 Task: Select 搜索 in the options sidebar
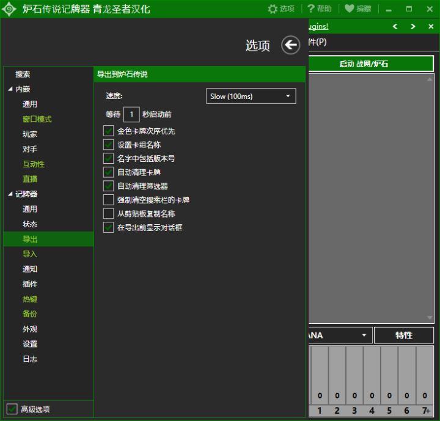[23, 74]
